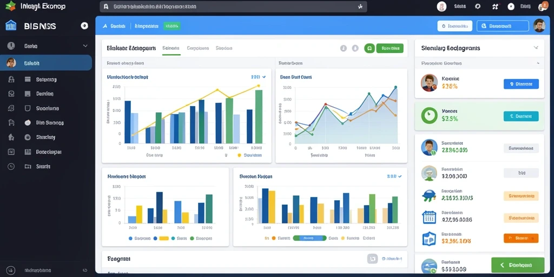The height and width of the screenshot is (277, 554).
Task: Click the green-blue pill slider in chart legend
Action: coord(309,238)
